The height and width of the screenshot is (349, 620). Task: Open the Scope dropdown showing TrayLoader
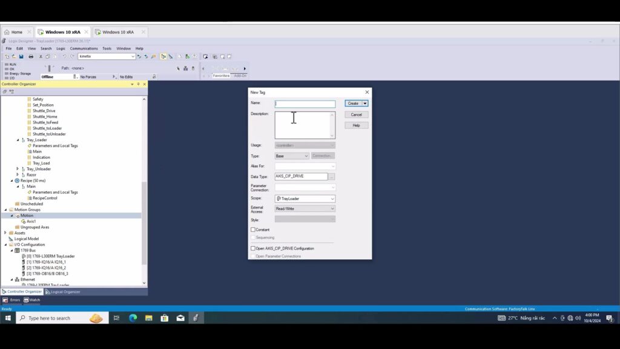coord(305,199)
